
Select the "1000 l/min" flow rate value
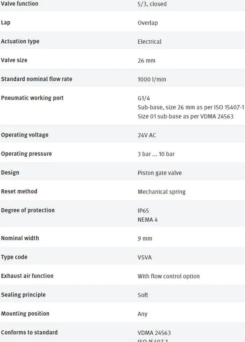(x=152, y=79)
